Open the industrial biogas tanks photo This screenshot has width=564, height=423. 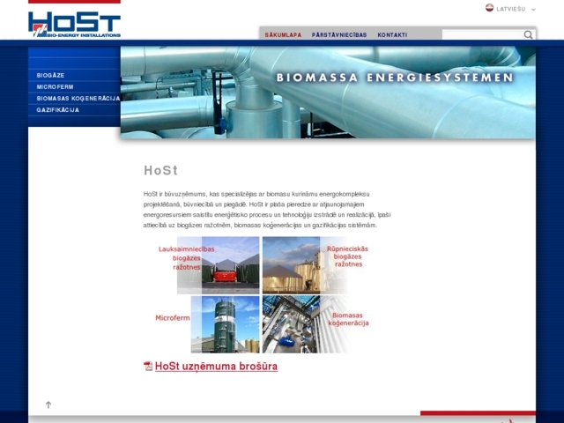(x=292, y=265)
